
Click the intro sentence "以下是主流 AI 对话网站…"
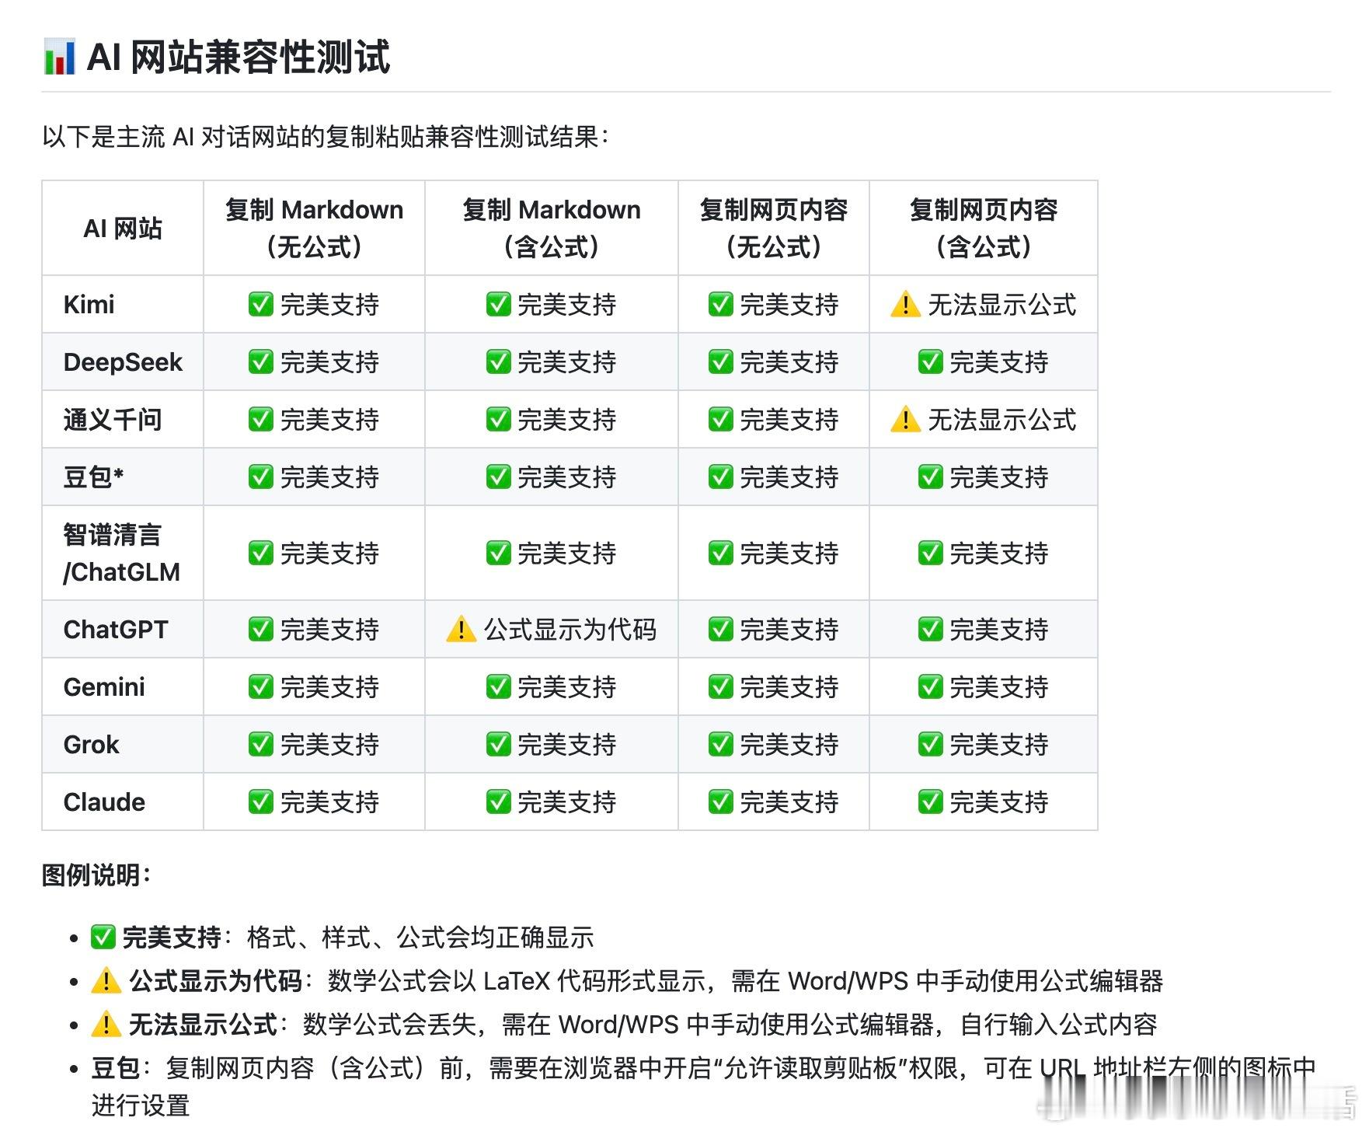tap(326, 137)
